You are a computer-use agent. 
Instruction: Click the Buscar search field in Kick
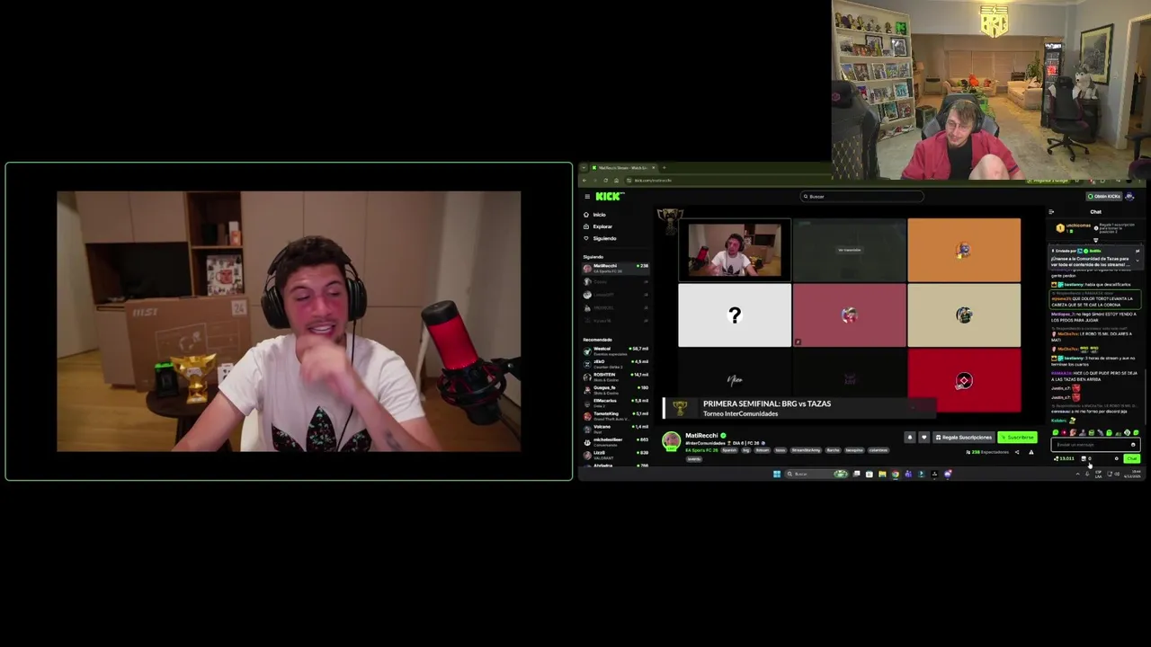pyautogui.click(x=861, y=196)
